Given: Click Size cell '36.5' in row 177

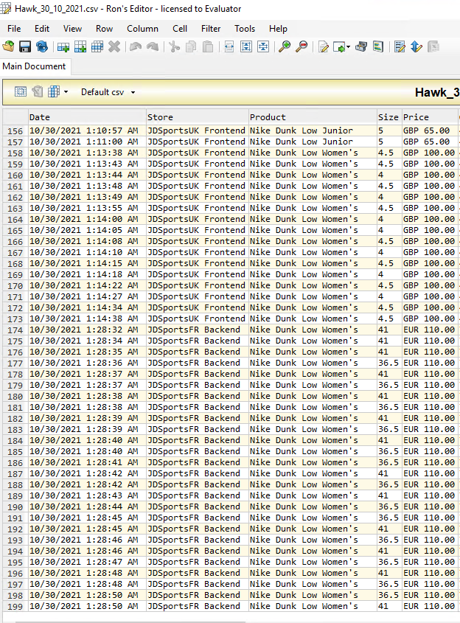Looking at the screenshot, I should click(x=389, y=363).
